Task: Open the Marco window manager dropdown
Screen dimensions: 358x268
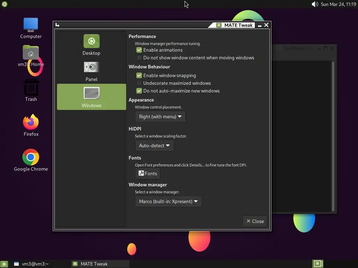Action: tap(168, 201)
